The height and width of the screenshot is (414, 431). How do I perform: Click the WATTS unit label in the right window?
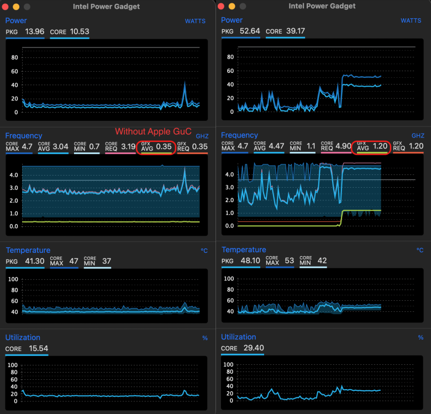tap(411, 20)
